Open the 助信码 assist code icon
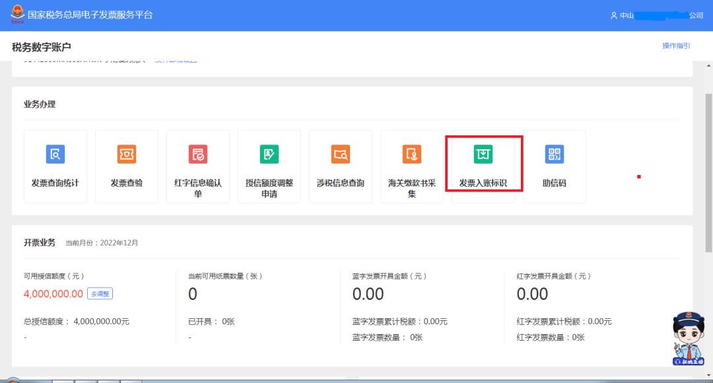 555,165
